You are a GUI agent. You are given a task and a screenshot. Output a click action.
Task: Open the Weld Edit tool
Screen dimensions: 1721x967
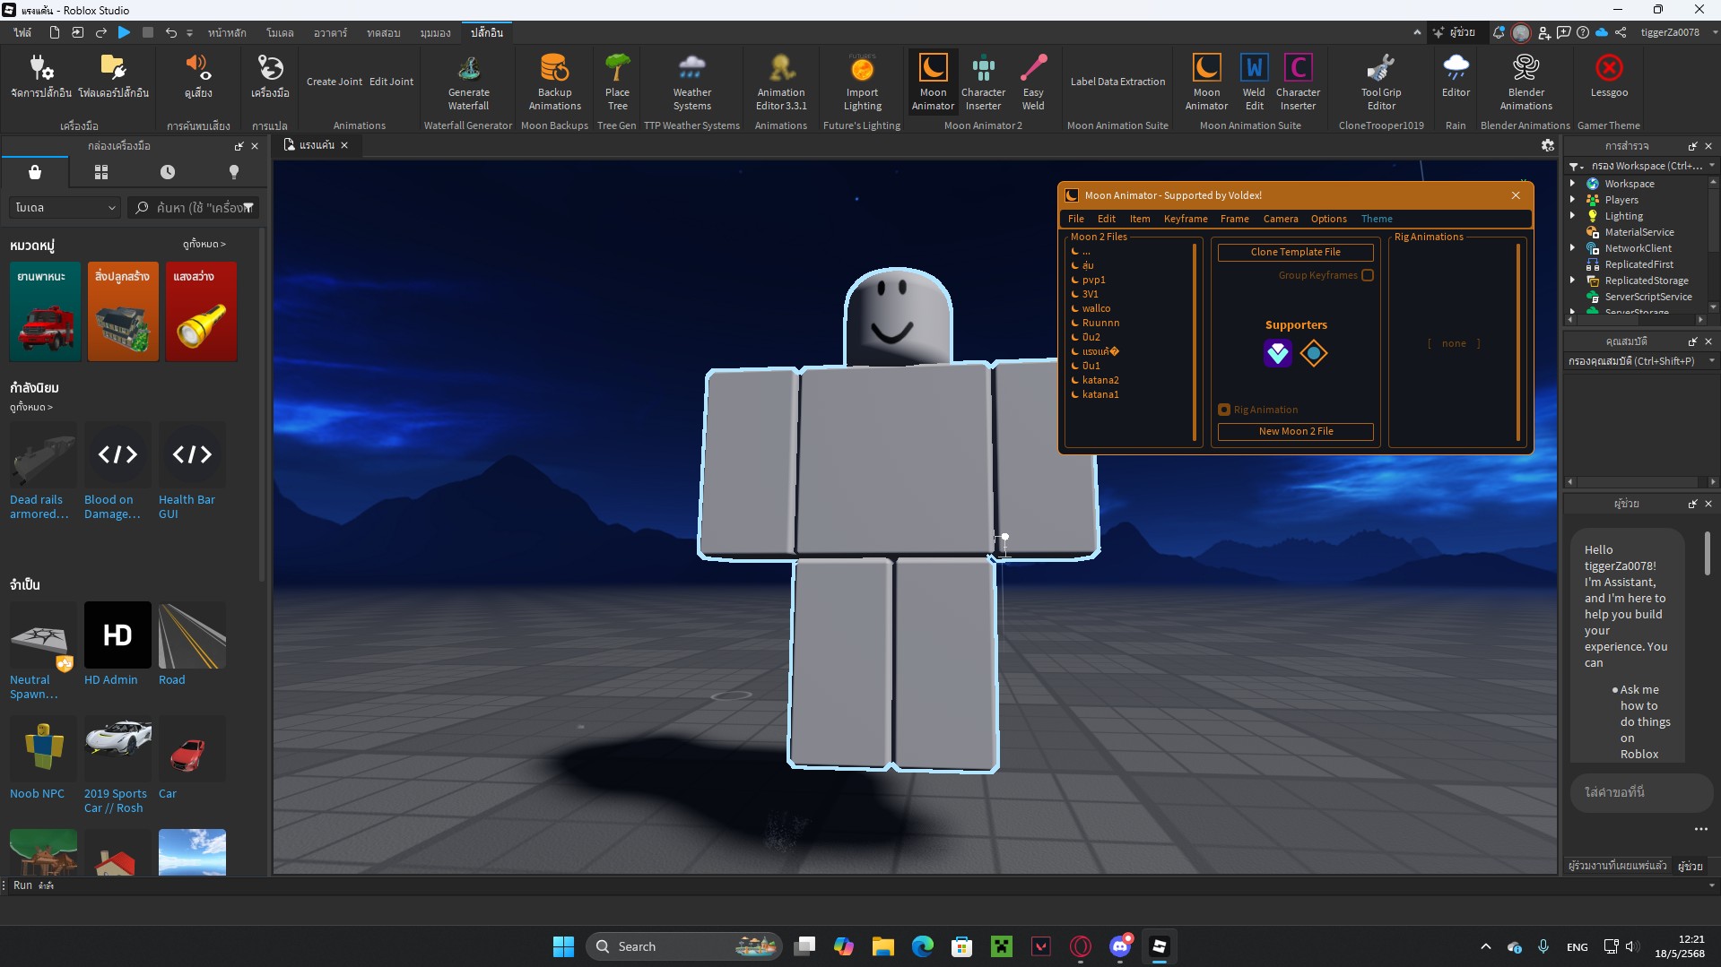[x=1254, y=82]
